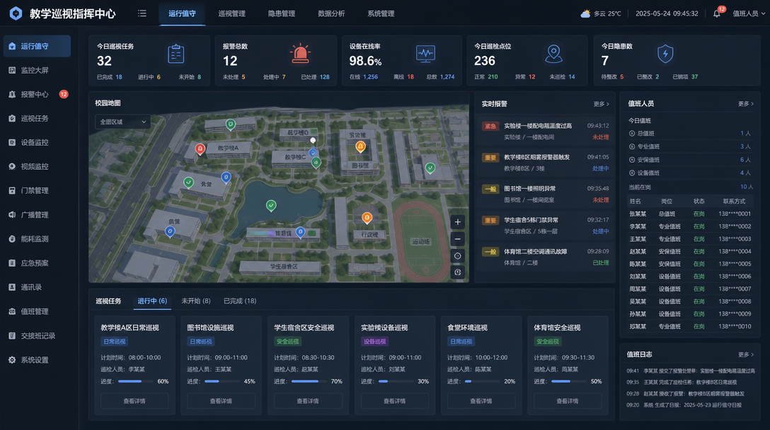Go to 值班管理 in the sidebar

[37, 311]
